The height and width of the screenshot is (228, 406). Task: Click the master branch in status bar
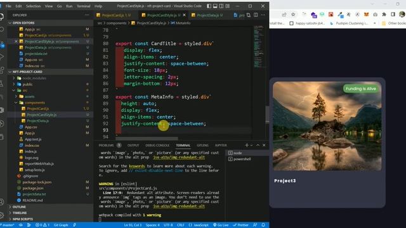point(8,225)
